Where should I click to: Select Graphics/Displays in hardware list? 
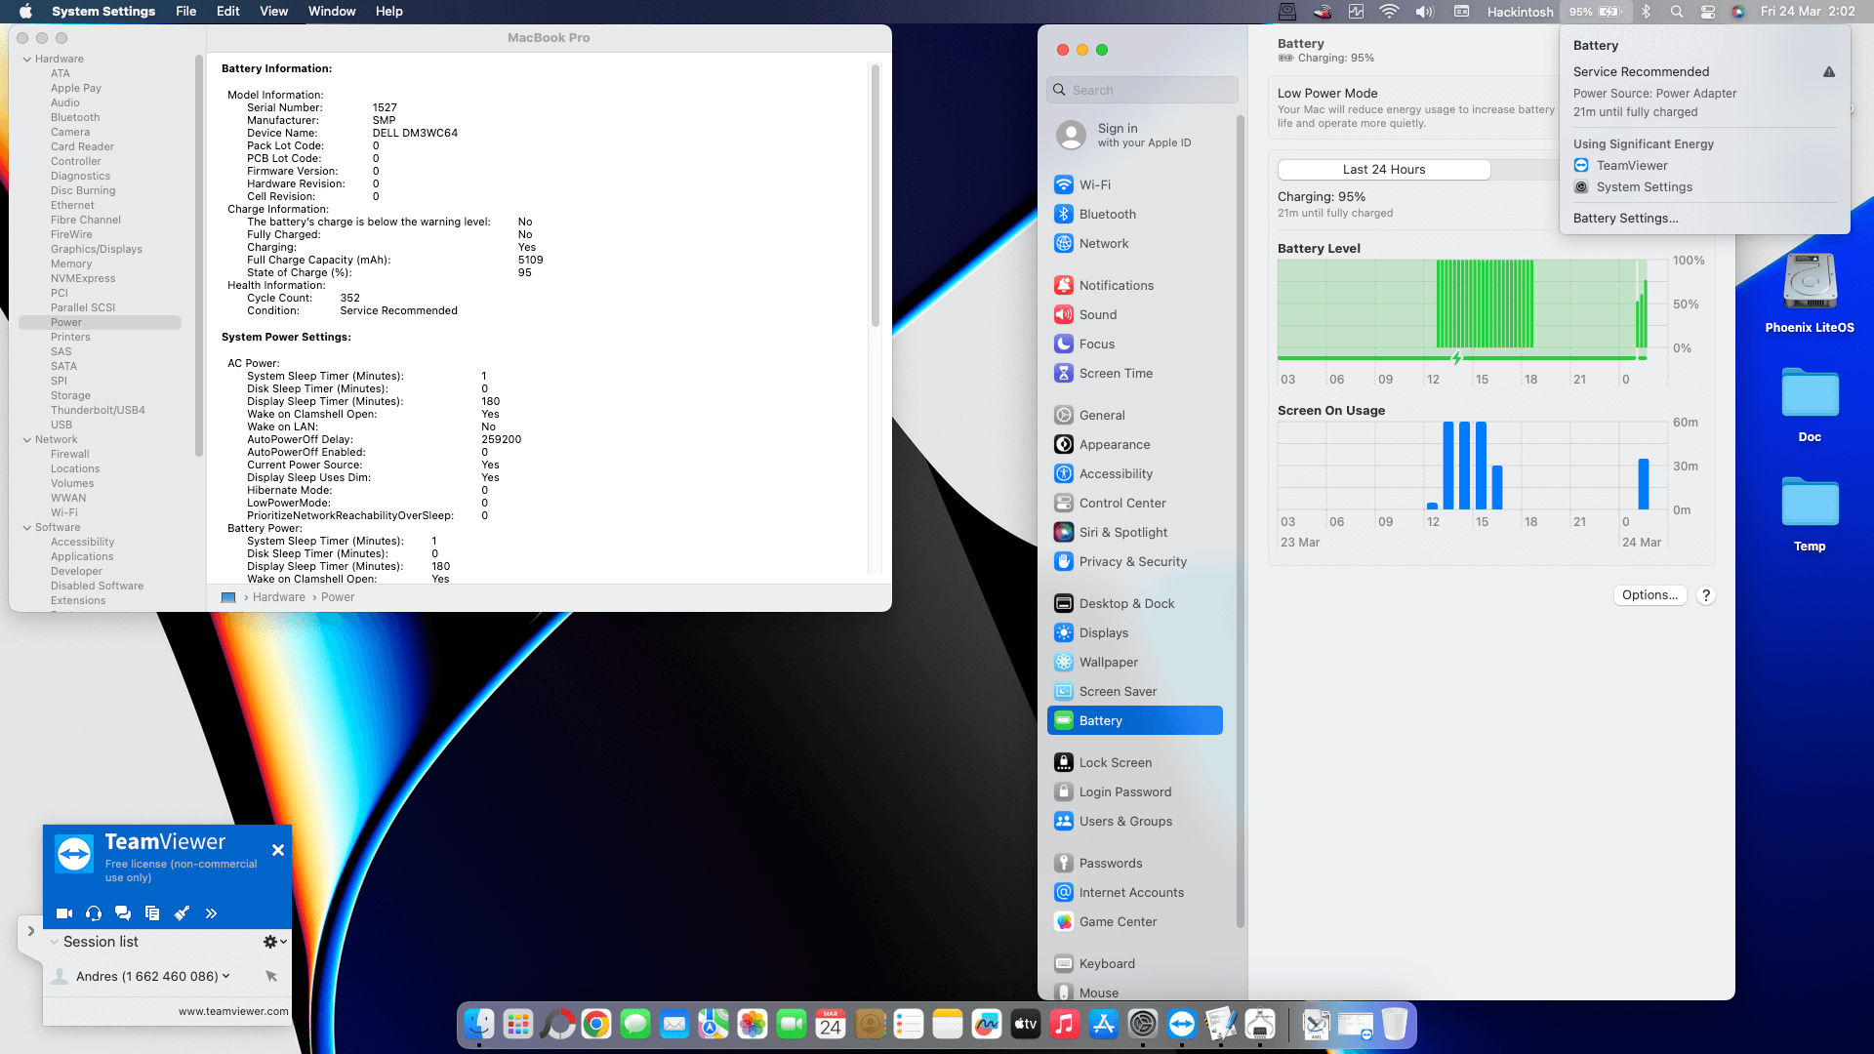[97, 249]
